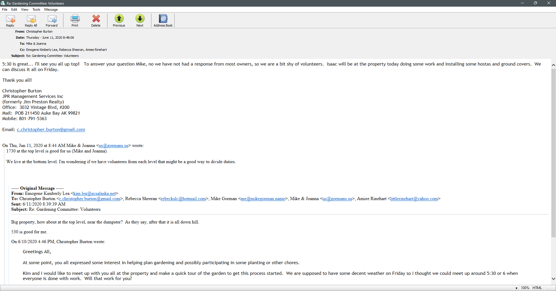Jump to the Next message
The image size is (556, 291).
tap(140, 20)
